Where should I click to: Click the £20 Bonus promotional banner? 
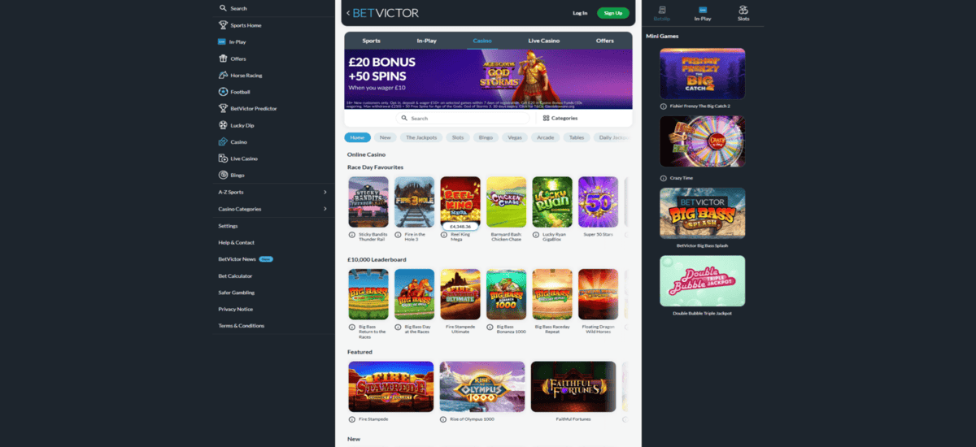[x=488, y=79]
